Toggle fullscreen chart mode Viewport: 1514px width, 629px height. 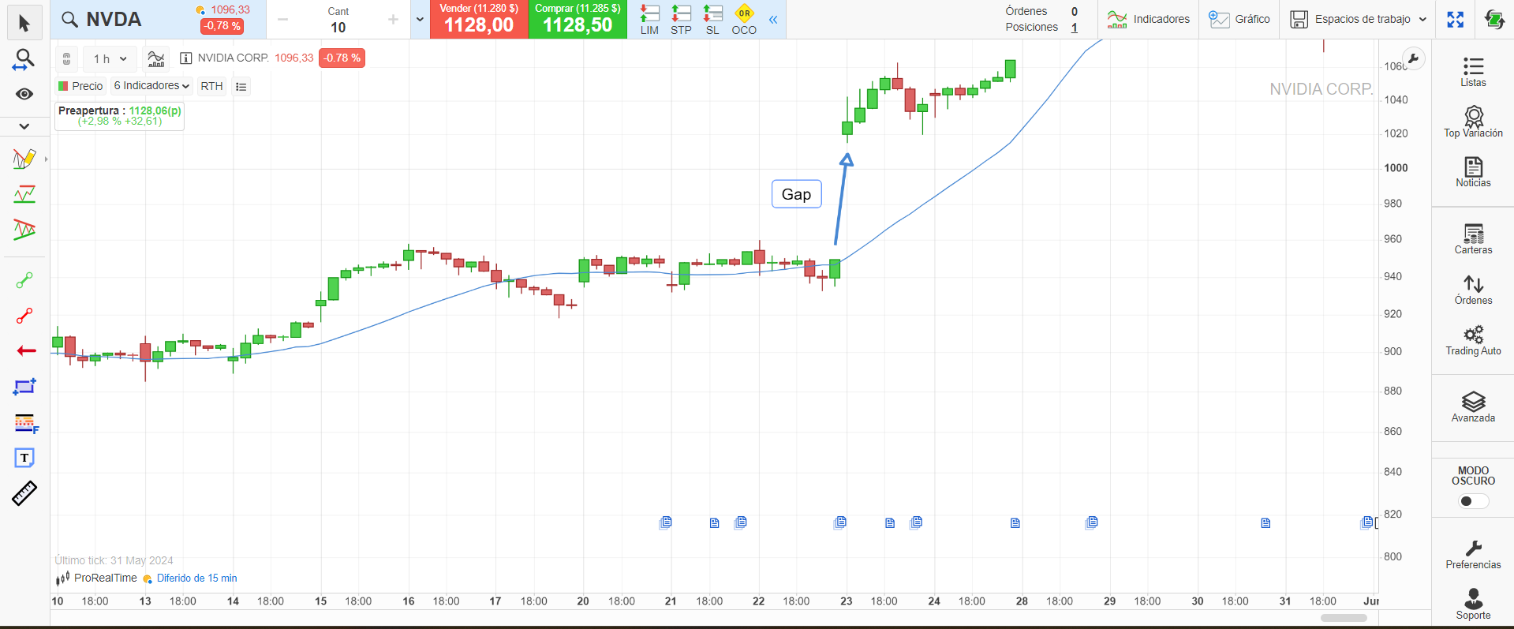[x=1456, y=20]
